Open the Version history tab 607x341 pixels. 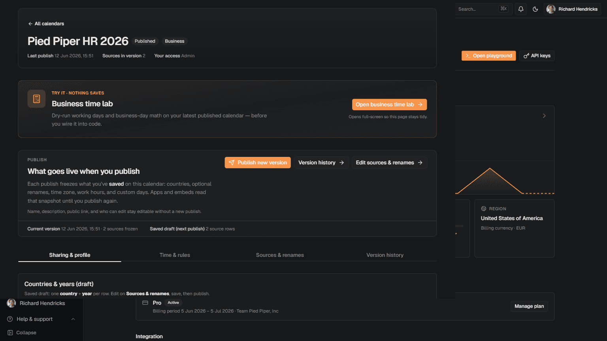385,255
